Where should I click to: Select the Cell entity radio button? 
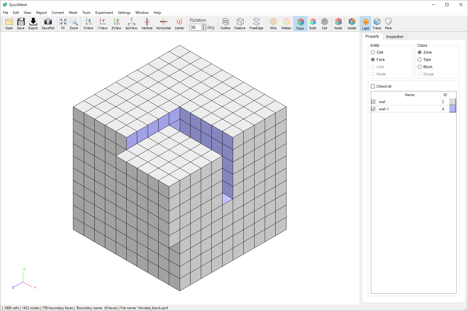coord(373,52)
